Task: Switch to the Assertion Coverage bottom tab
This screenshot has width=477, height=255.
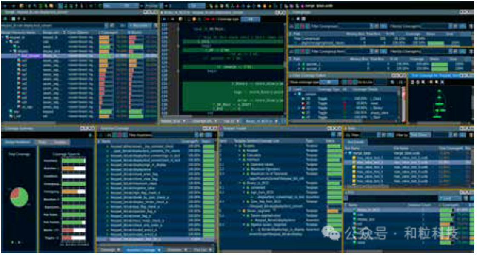Action: [141, 250]
